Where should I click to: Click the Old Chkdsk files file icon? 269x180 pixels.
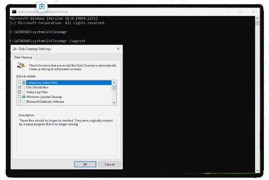click(24, 87)
